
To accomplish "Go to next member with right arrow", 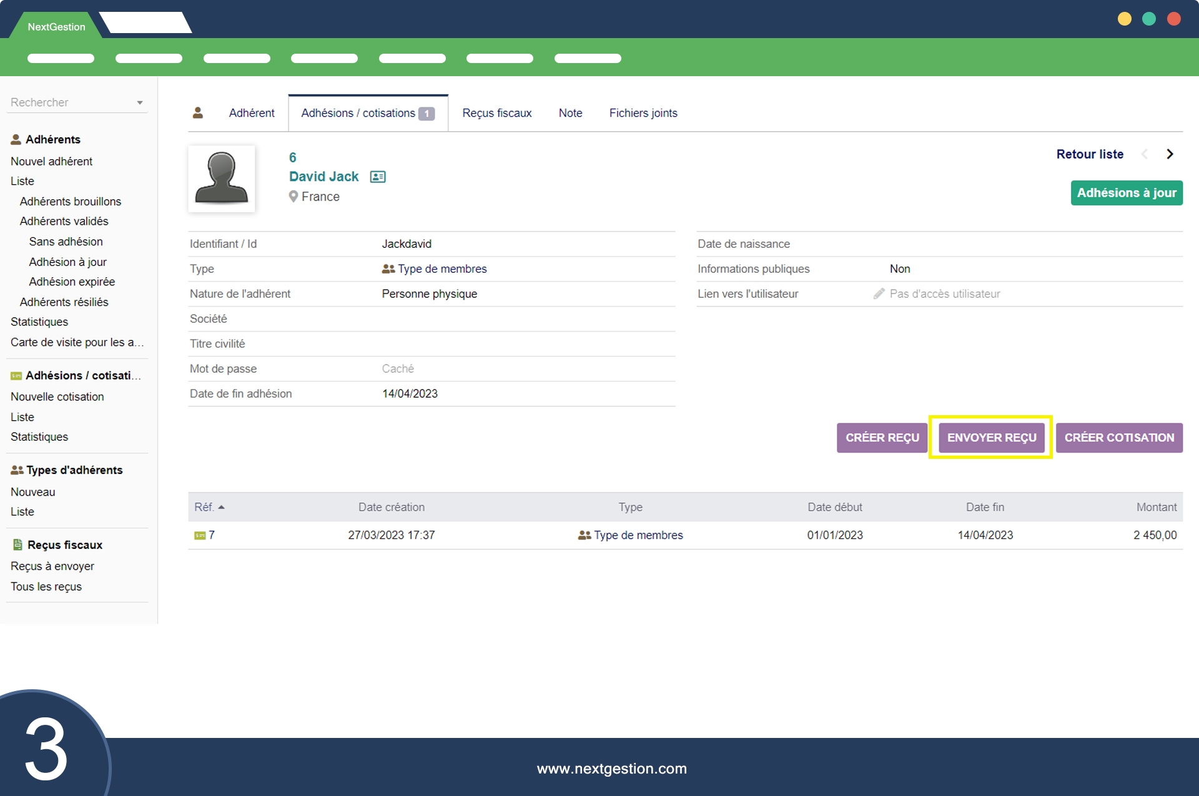I will point(1170,154).
